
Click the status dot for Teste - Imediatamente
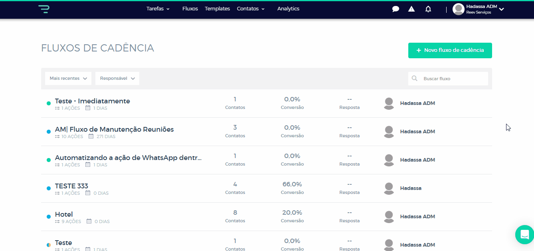tap(49, 103)
